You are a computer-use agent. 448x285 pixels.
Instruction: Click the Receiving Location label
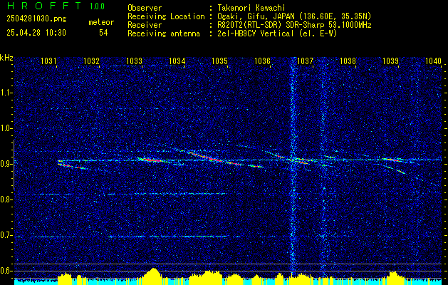166,16
